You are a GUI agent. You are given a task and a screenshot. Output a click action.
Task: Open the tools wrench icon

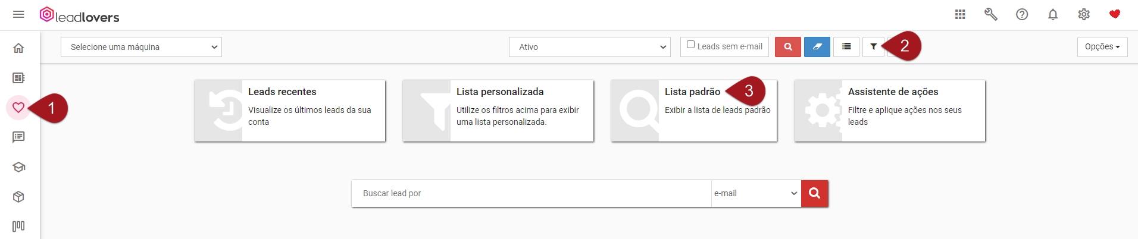coord(991,14)
